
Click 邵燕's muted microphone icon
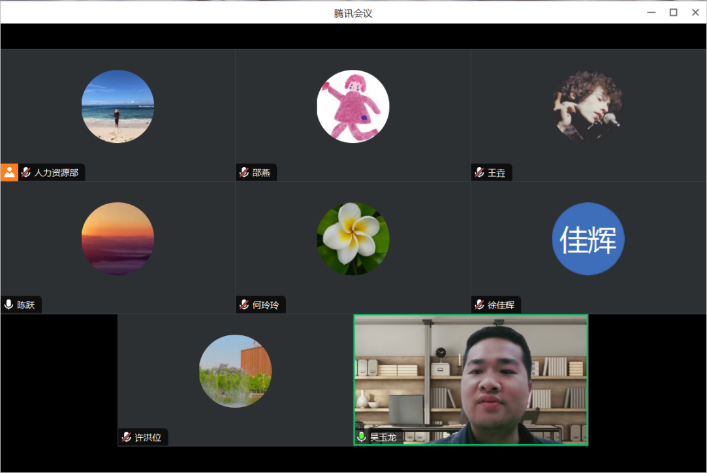coord(244,173)
